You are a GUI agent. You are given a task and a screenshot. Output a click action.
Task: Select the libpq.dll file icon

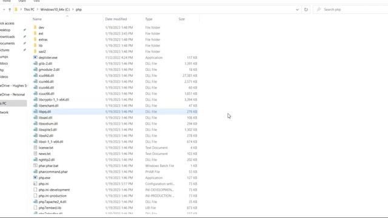tap(35, 111)
